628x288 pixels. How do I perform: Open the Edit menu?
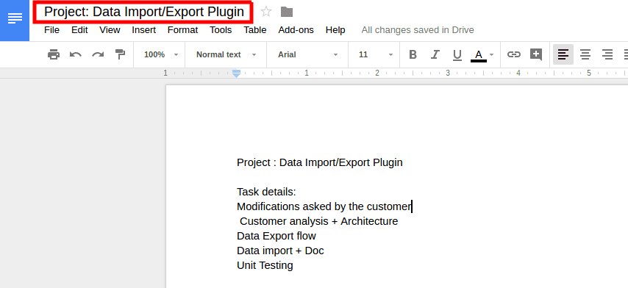pos(79,30)
